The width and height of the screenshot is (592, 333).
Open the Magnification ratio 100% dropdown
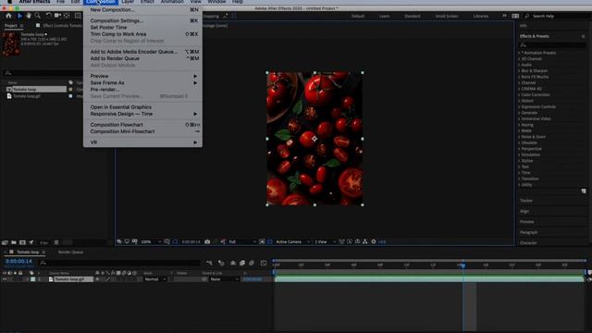(x=151, y=241)
